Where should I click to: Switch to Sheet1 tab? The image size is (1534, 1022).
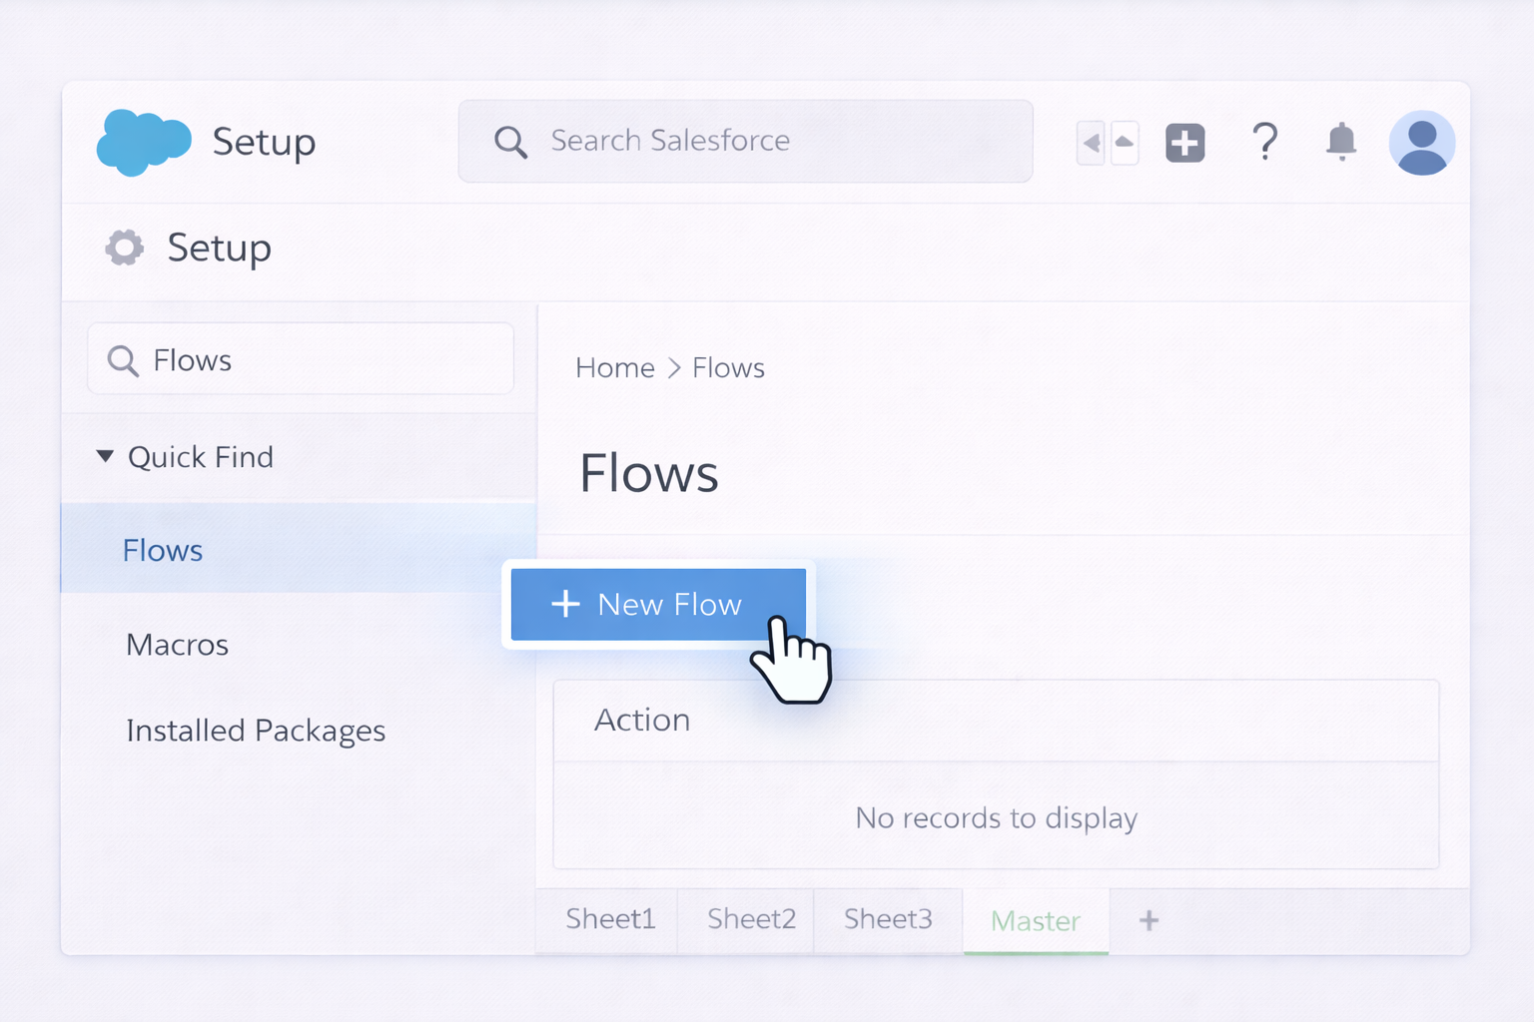click(x=609, y=919)
